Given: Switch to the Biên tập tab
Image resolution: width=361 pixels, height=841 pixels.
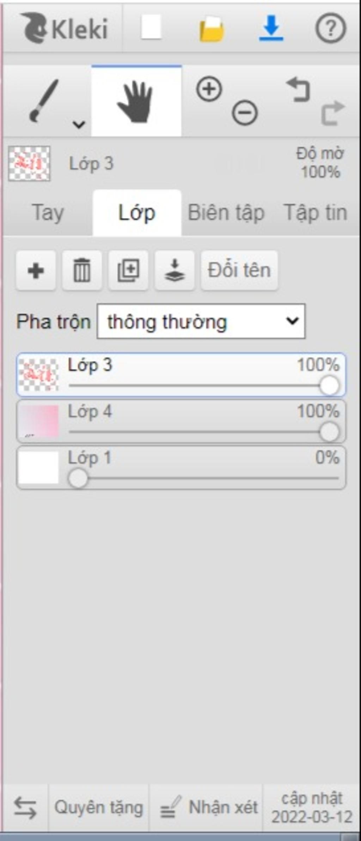Looking at the screenshot, I should coord(226,213).
